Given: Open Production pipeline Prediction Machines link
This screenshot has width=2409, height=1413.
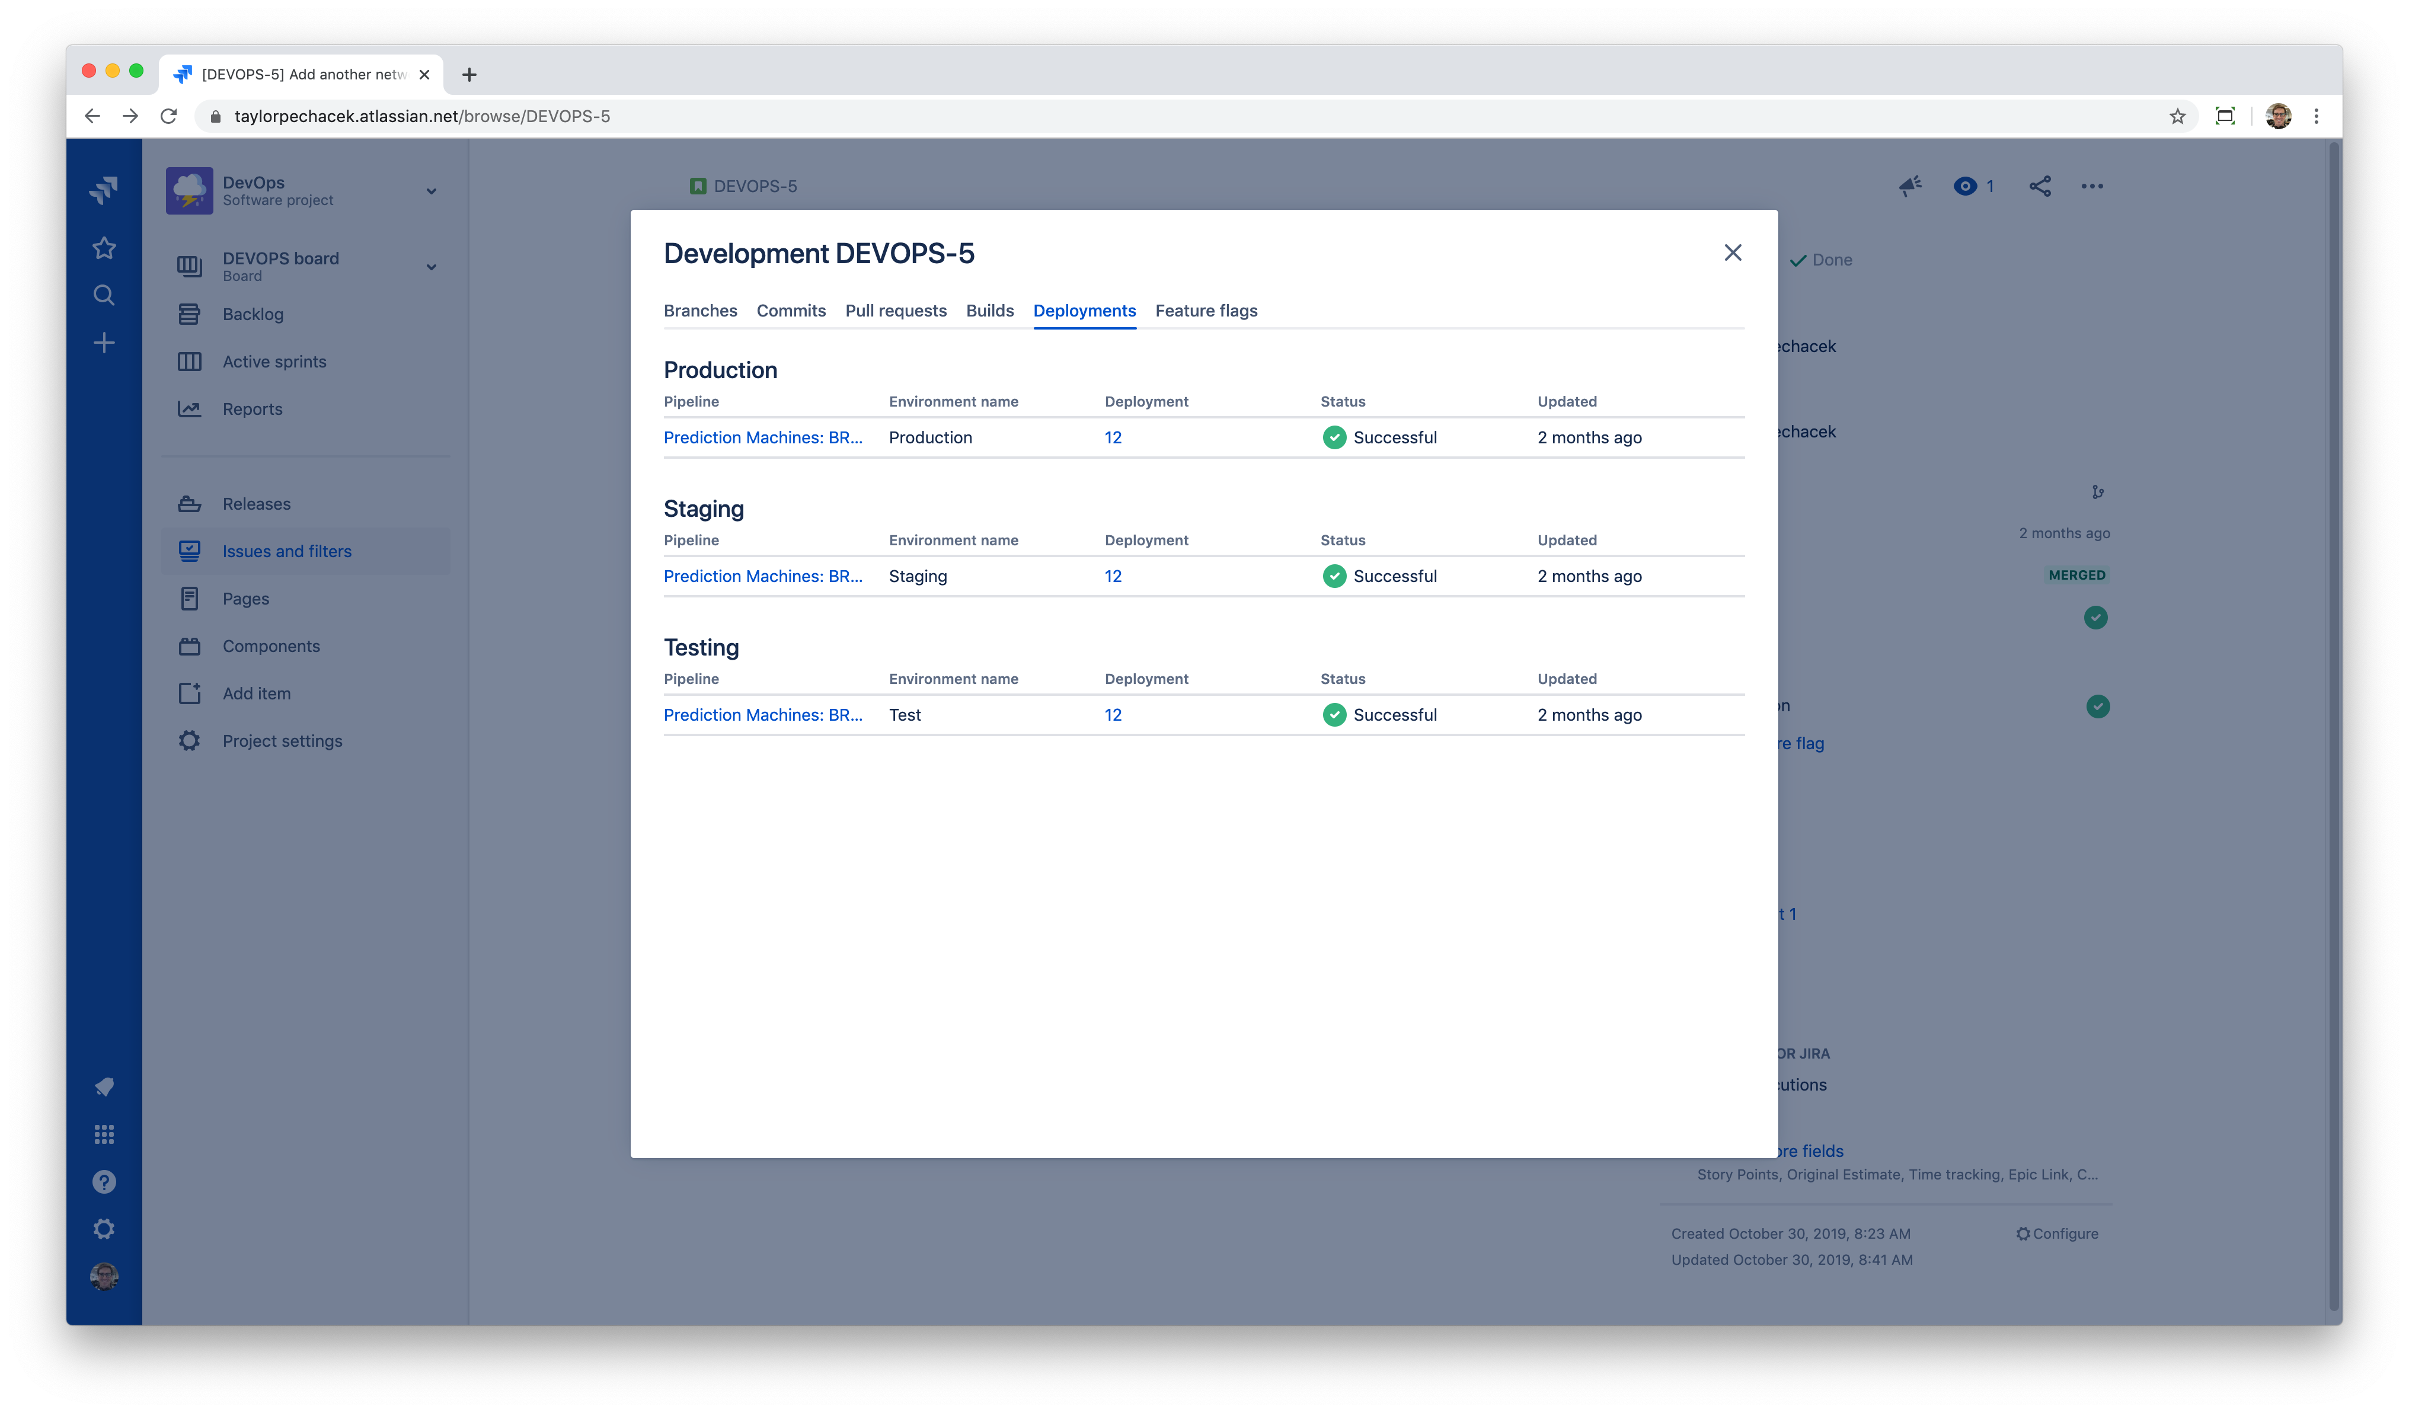Looking at the screenshot, I should [x=762, y=438].
